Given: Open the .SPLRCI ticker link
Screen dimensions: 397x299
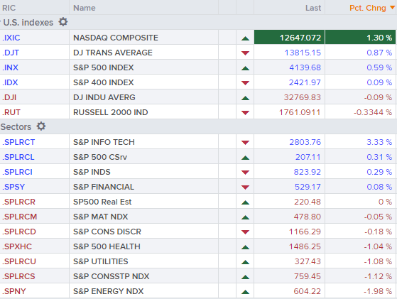Looking at the screenshot, I should click(x=17, y=172).
